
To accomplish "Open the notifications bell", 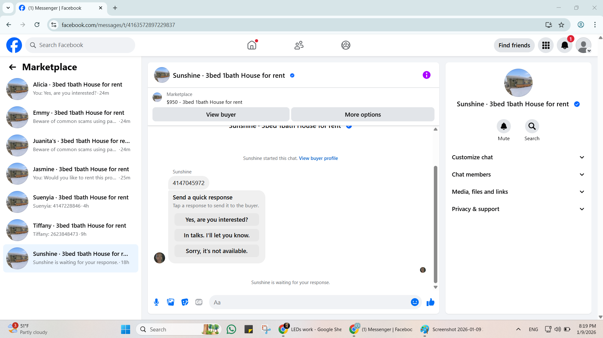I will point(565,45).
